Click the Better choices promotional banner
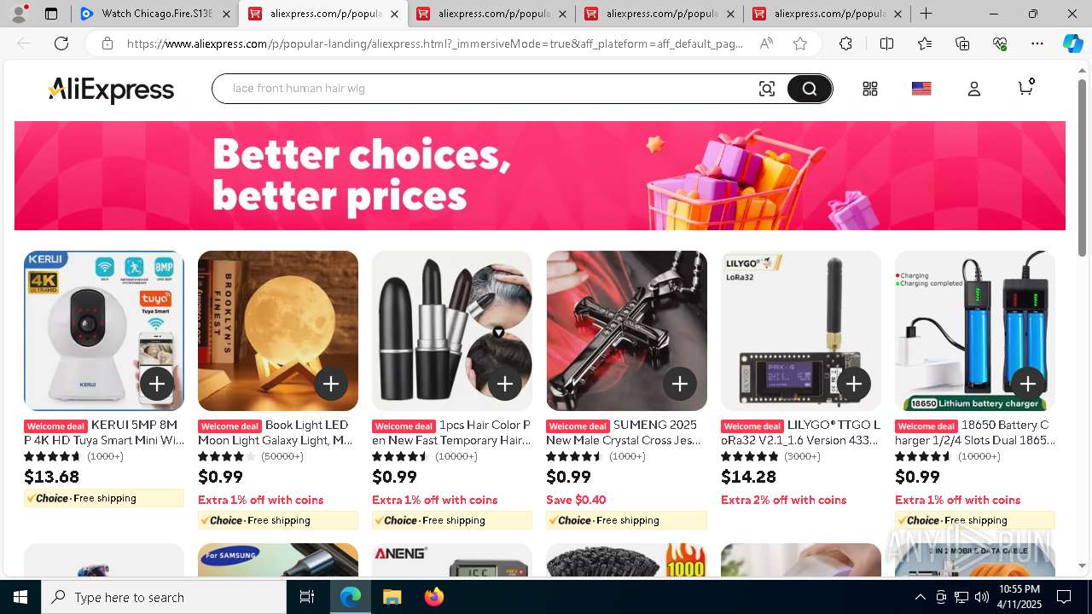This screenshot has width=1092, height=614. click(x=539, y=176)
